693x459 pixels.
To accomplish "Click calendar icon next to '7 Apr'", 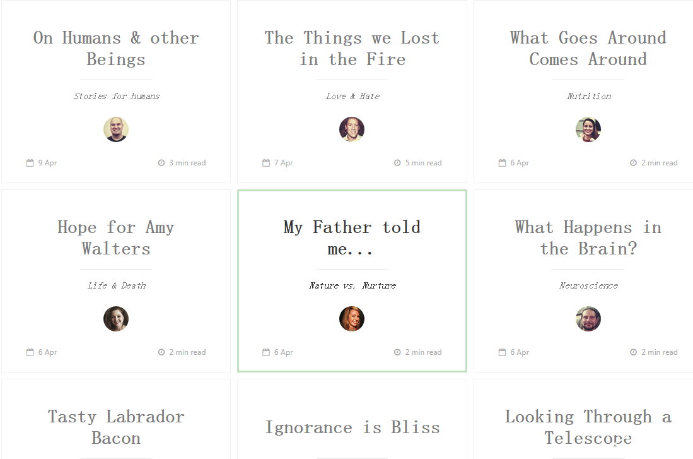I will click(266, 163).
